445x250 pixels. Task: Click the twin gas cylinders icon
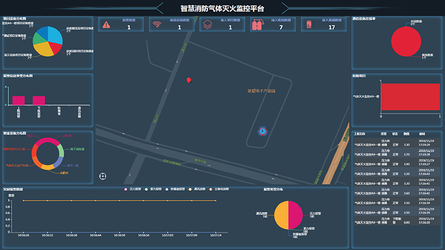[258, 25]
